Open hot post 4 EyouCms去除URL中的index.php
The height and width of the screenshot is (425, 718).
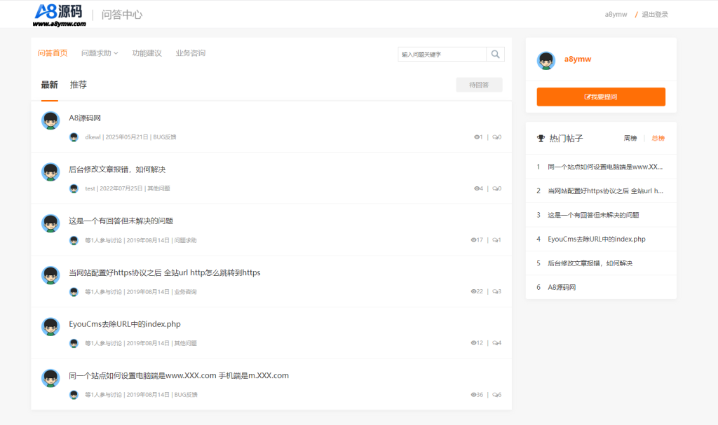click(x=597, y=239)
